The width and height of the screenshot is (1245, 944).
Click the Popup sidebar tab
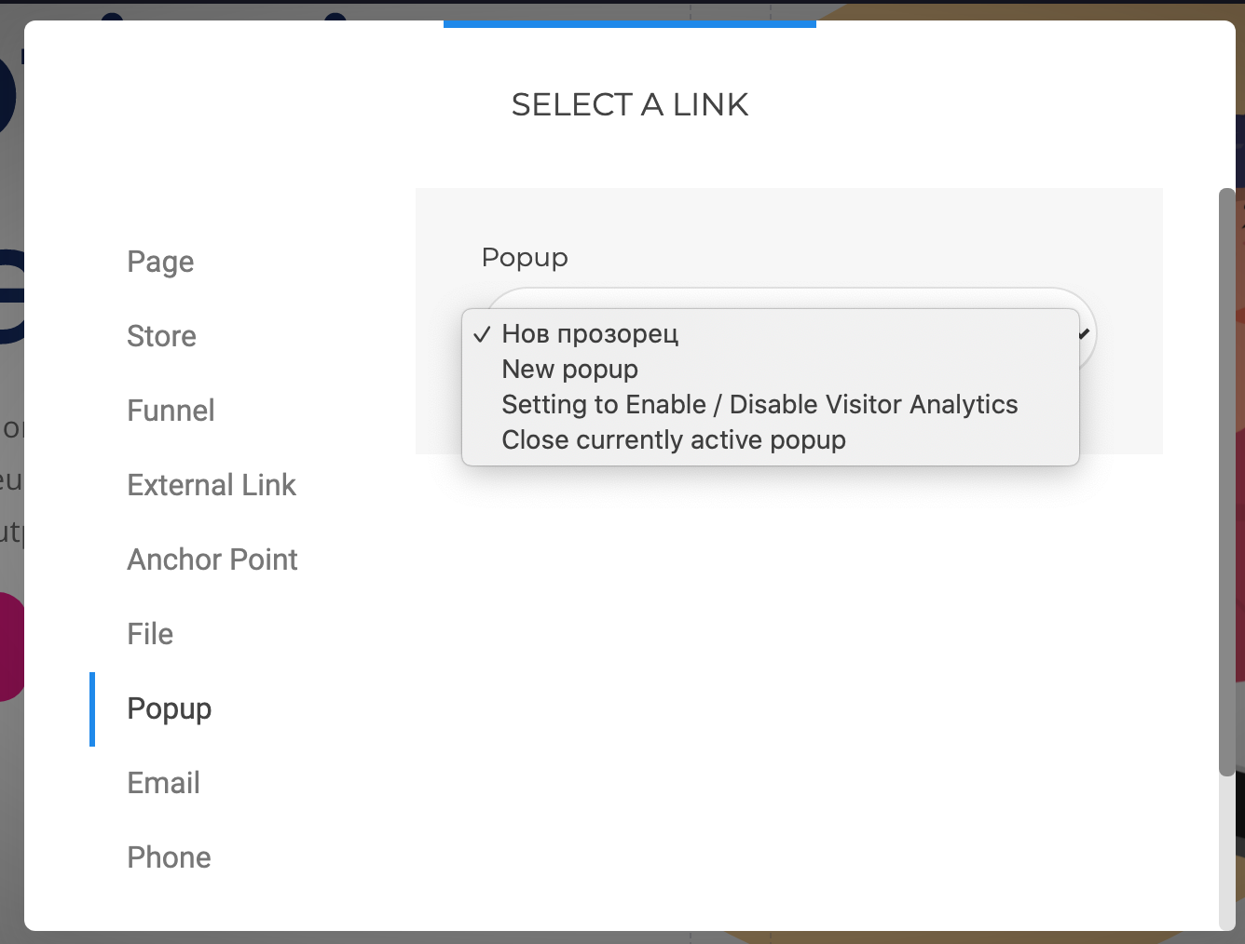[170, 708]
